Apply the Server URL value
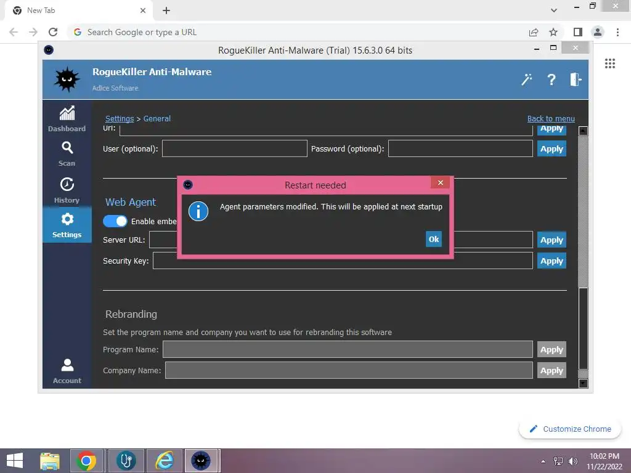The width and height of the screenshot is (631, 473). (x=552, y=240)
